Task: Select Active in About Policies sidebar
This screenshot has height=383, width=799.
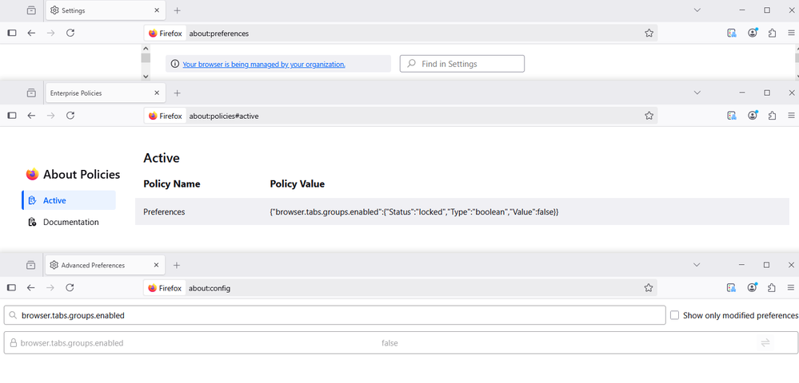Action: click(54, 200)
